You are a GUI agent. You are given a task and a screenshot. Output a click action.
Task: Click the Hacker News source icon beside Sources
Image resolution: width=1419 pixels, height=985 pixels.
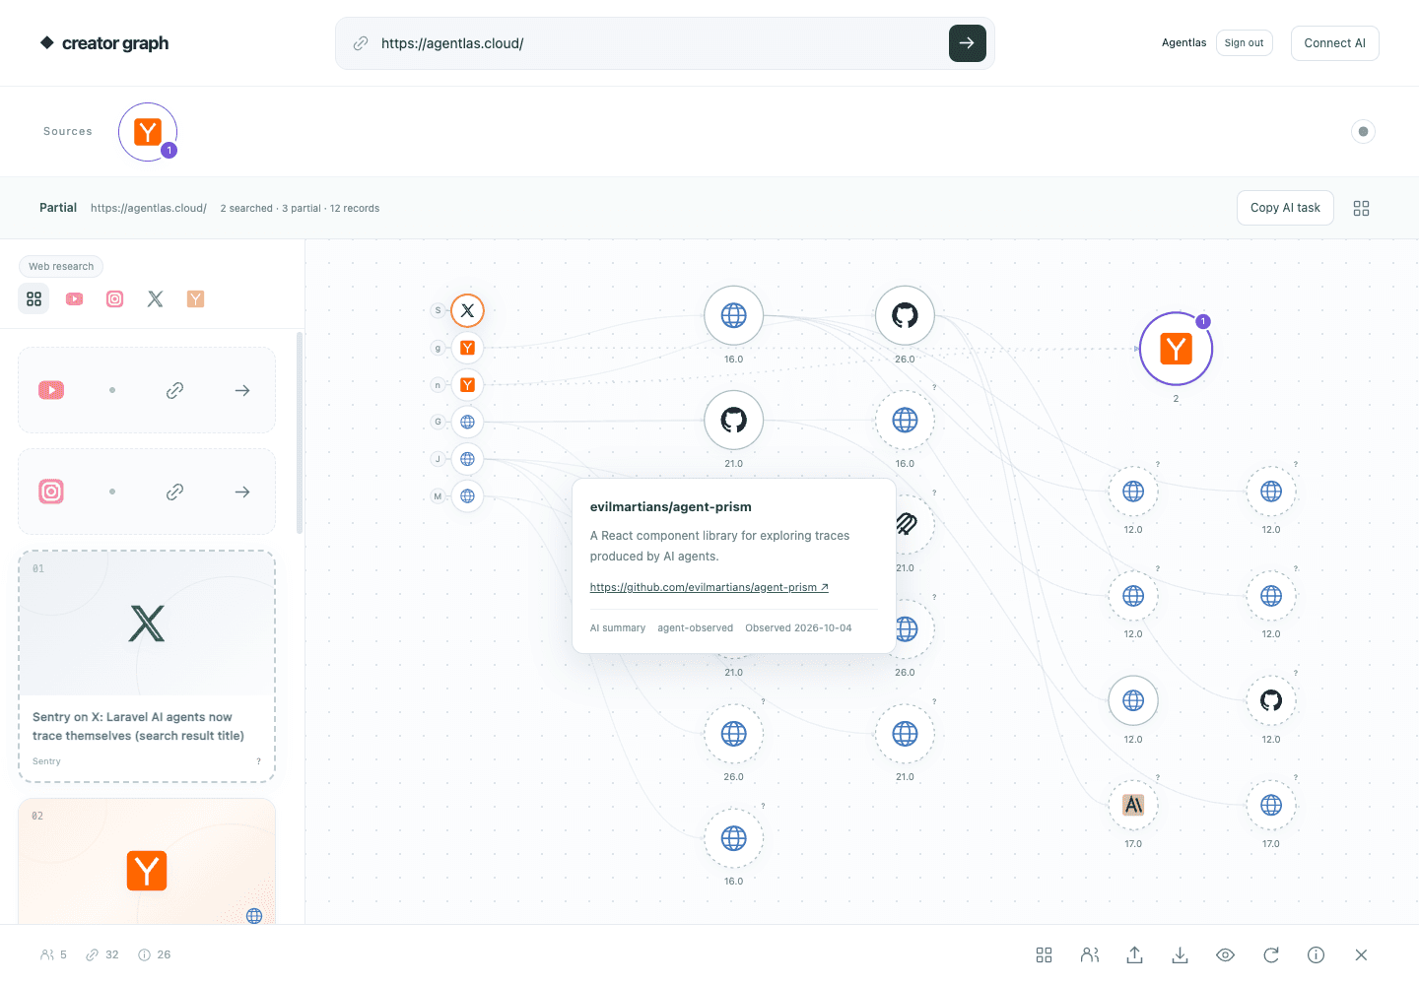pos(148,132)
